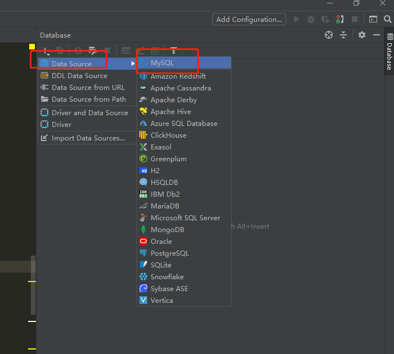The height and width of the screenshot is (354, 394).
Task: Hide the Database panel with minus icon
Action: (377, 35)
